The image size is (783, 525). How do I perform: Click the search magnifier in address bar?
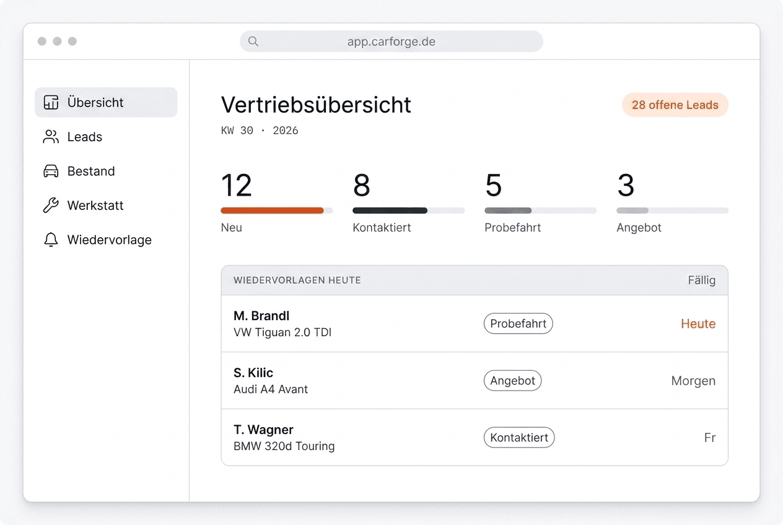tap(253, 41)
